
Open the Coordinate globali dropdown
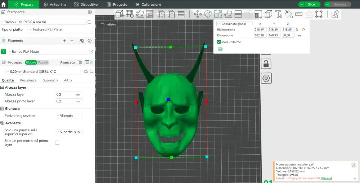click(234, 24)
